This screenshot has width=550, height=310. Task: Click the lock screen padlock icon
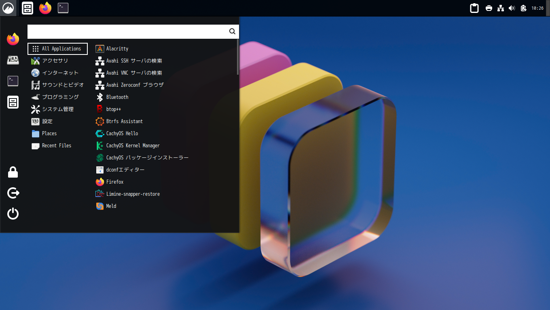(13, 172)
